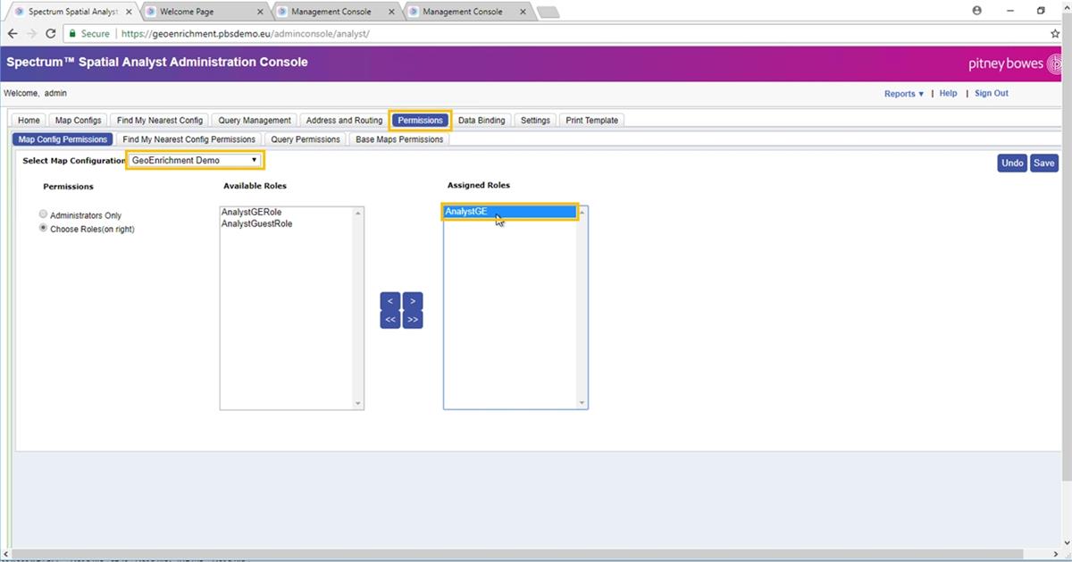Open Find My Nearest Config Permissions sub-tab
The width and height of the screenshot is (1072, 562).
188,139
